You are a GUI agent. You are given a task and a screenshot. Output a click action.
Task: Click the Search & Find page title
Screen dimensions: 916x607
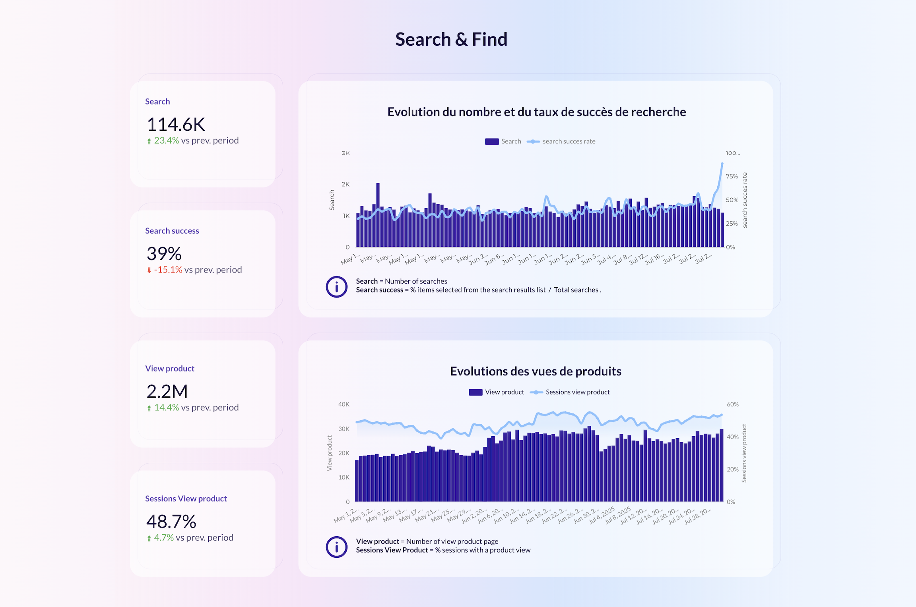pyautogui.click(x=451, y=39)
